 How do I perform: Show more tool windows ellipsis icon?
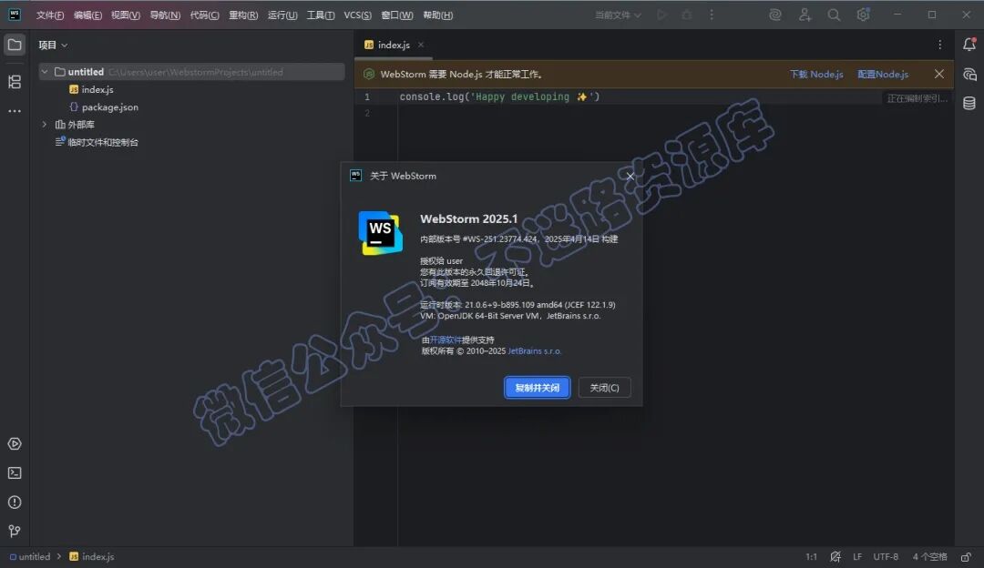15,111
